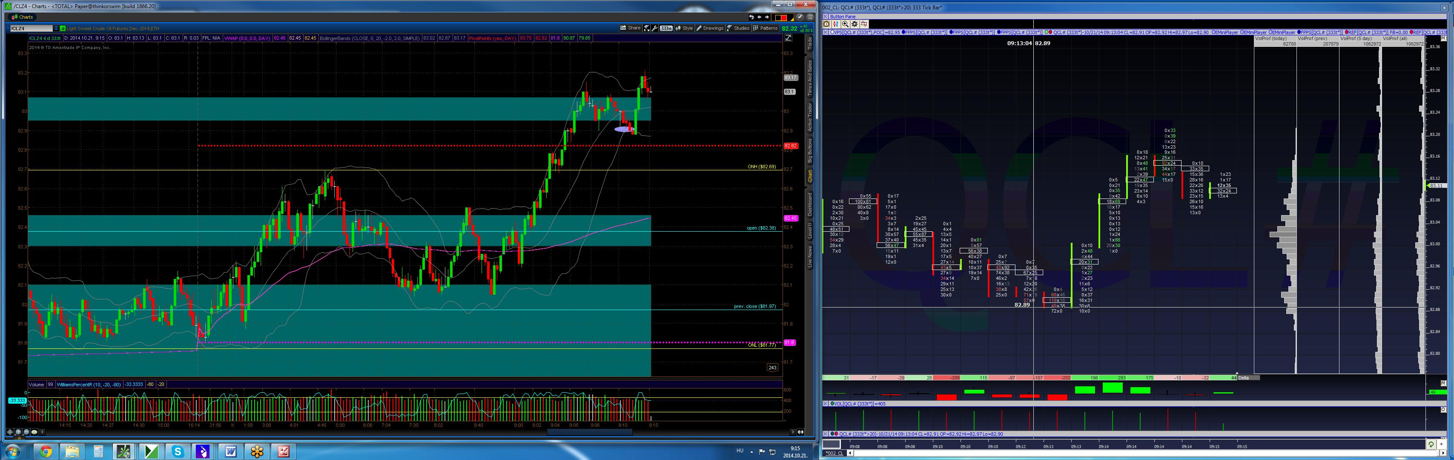Open the 333tk timeframe selector

click(x=667, y=28)
